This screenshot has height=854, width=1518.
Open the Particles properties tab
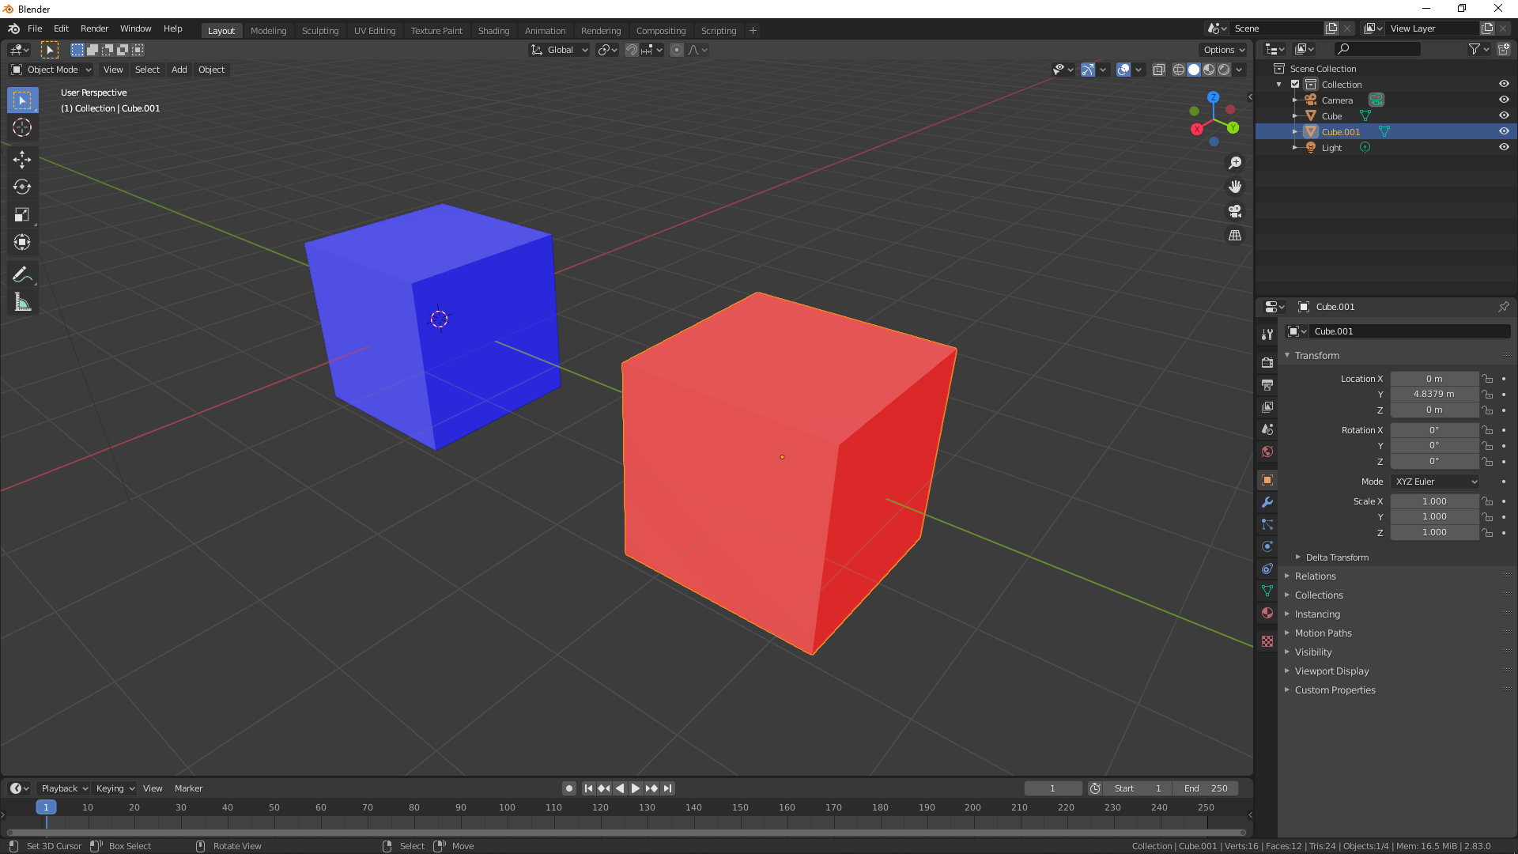pyautogui.click(x=1267, y=524)
